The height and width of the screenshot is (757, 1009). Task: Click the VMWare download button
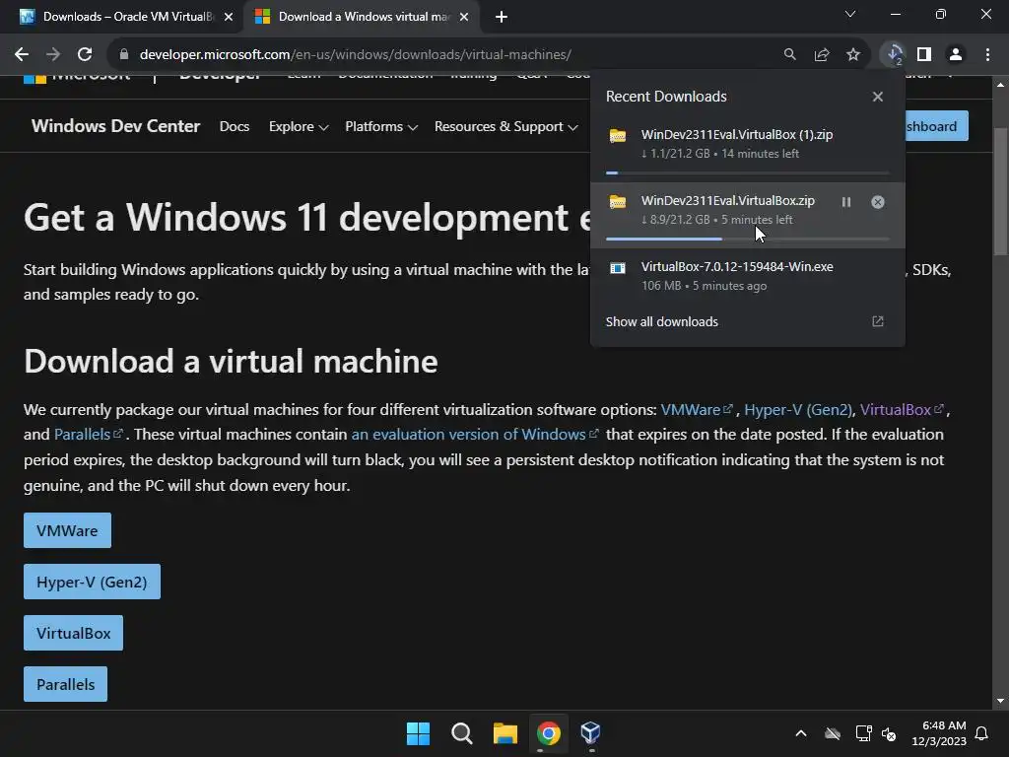(x=68, y=530)
